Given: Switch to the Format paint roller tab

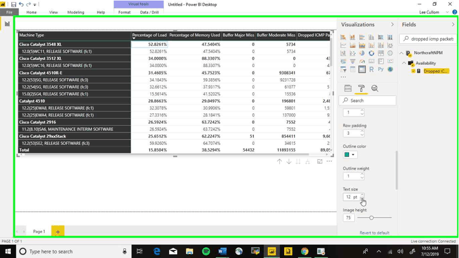Looking at the screenshot, I should pyautogui.click(x=361, y=88).
